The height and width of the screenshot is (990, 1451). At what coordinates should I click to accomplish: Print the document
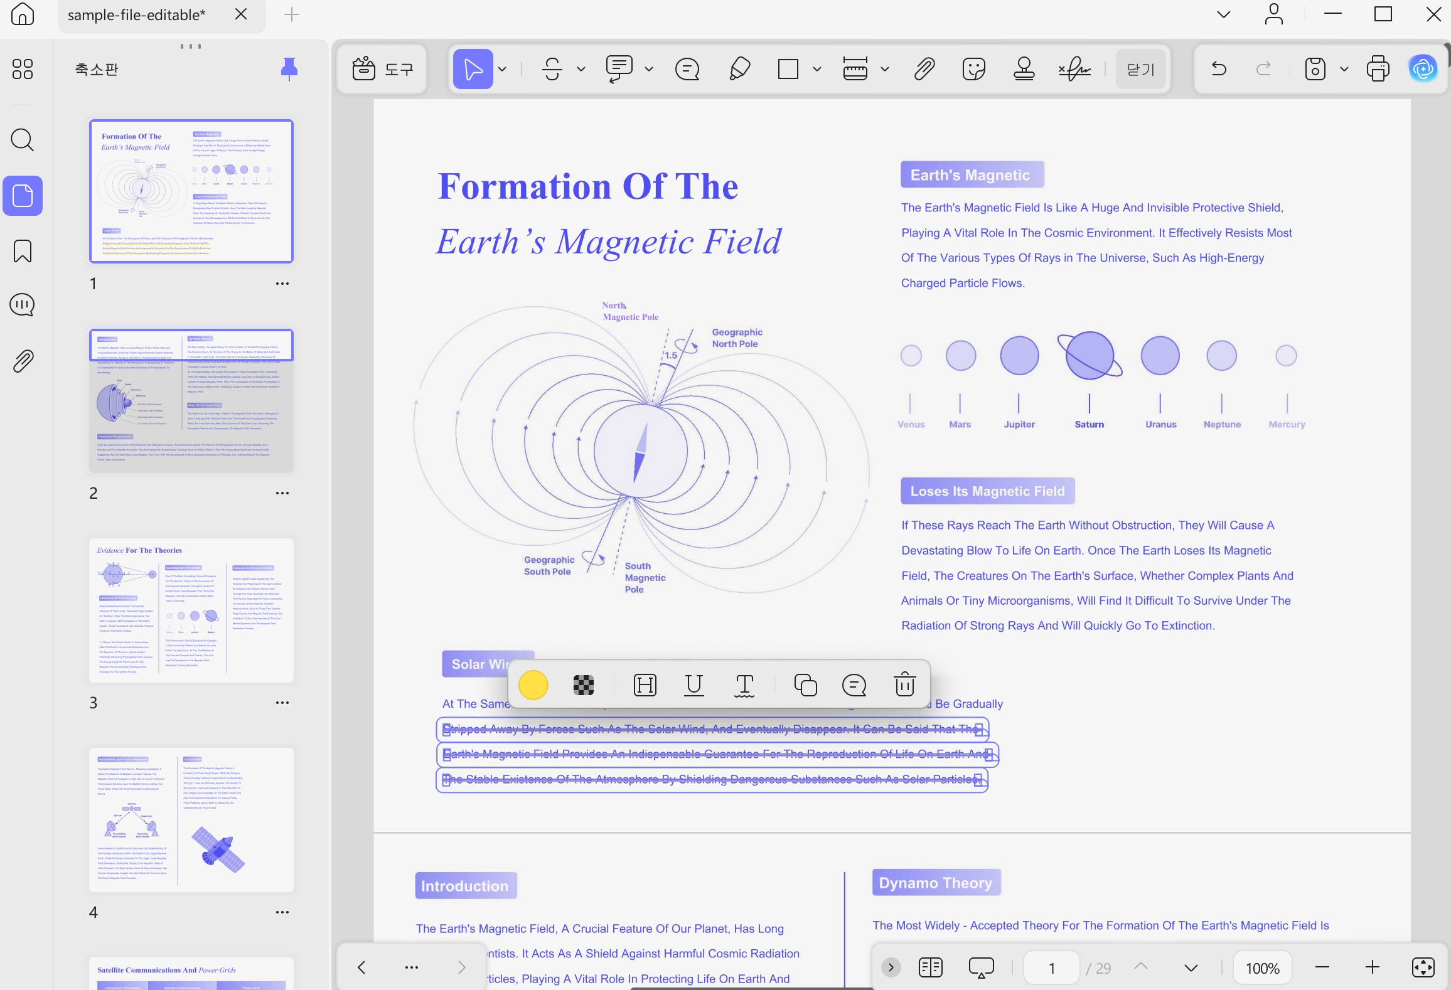[1378, 69]
